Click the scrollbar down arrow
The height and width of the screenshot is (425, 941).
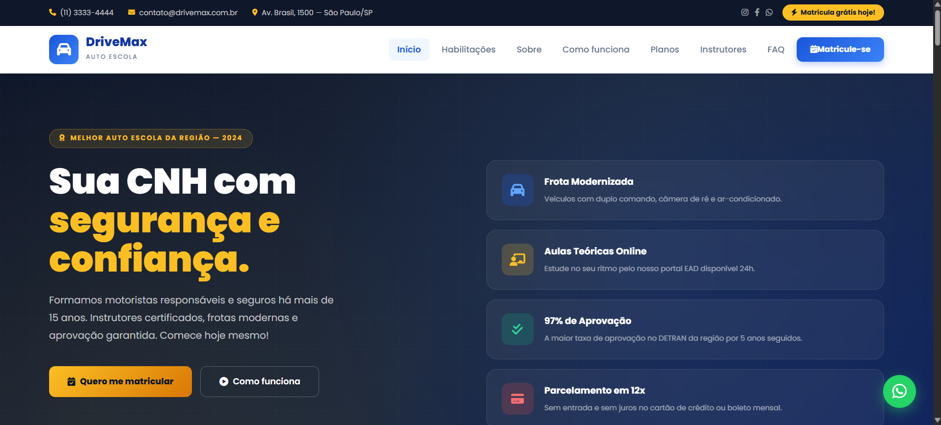point(937,421)
